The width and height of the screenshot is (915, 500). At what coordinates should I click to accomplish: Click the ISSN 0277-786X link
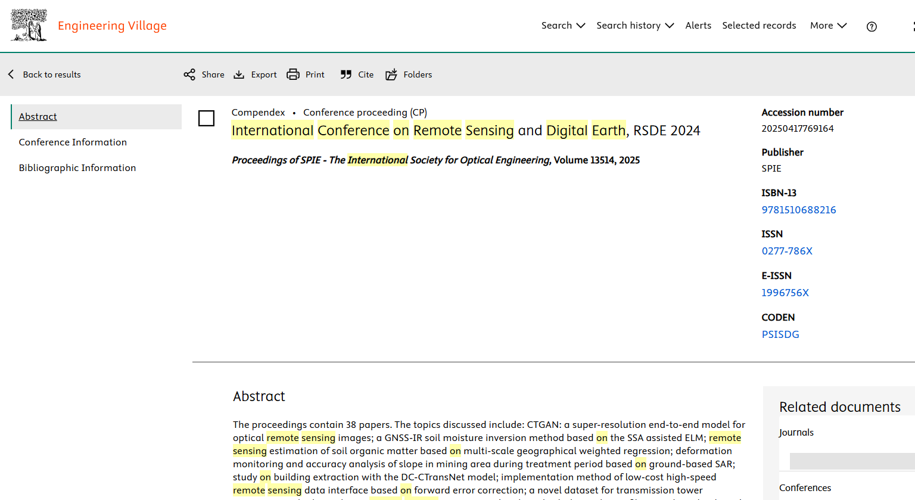point(787,251)
